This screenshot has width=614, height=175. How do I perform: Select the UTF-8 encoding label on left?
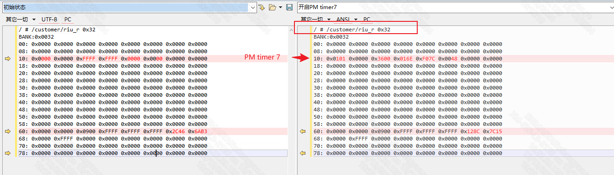click(49, 20)
